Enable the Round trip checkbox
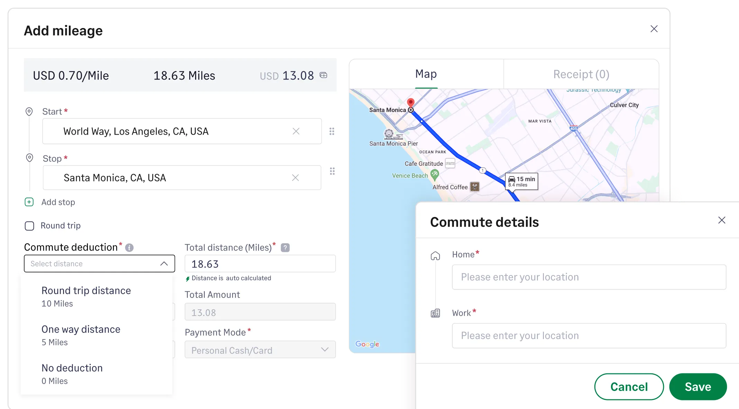The width and height of the screenshot is (739, 409). [x=29, y=226]
